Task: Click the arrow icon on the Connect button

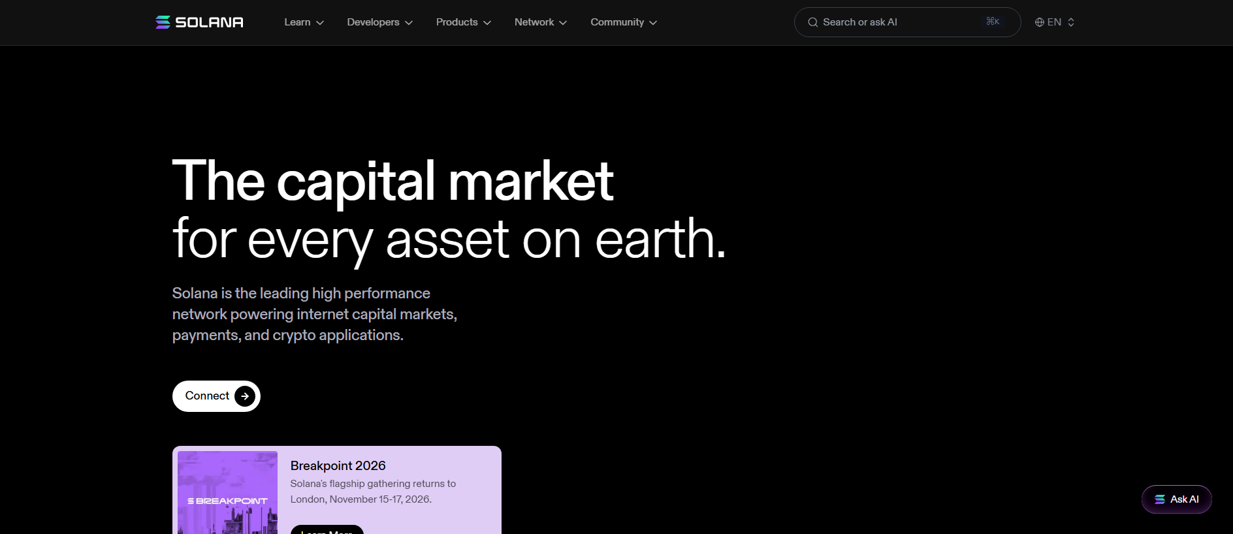Action: click(x=245, y=396)
